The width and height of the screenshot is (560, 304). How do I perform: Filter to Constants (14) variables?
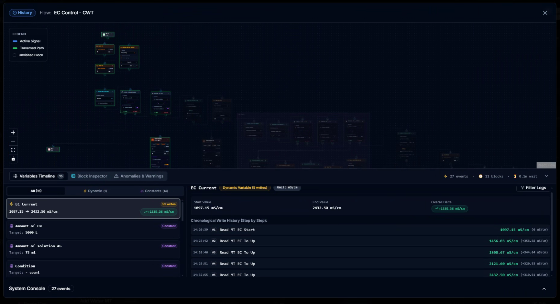[154, 191]
